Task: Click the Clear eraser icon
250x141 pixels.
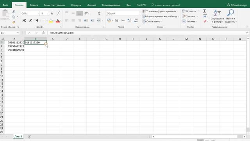Action: pos(205,22)
